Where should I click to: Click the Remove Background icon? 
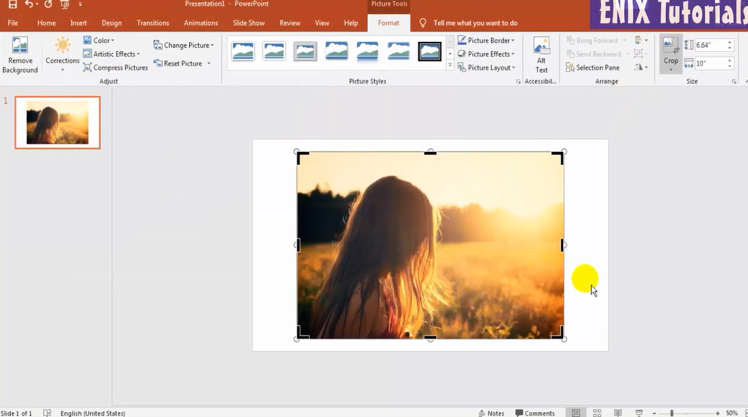tap(20, 46)
